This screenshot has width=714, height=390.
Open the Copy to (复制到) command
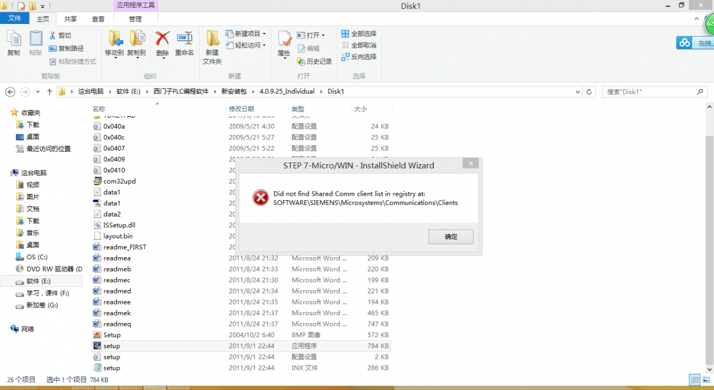(x=136, y=44)
